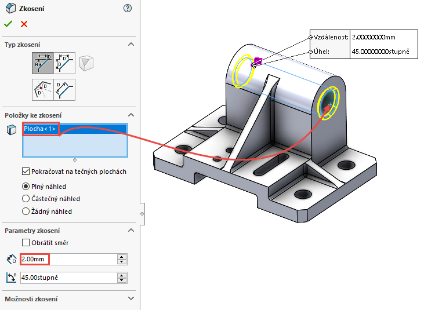Click the Zkosení chamfer feature icon
The height and width of the screenshot is (310, 435).
click(10, 8)
